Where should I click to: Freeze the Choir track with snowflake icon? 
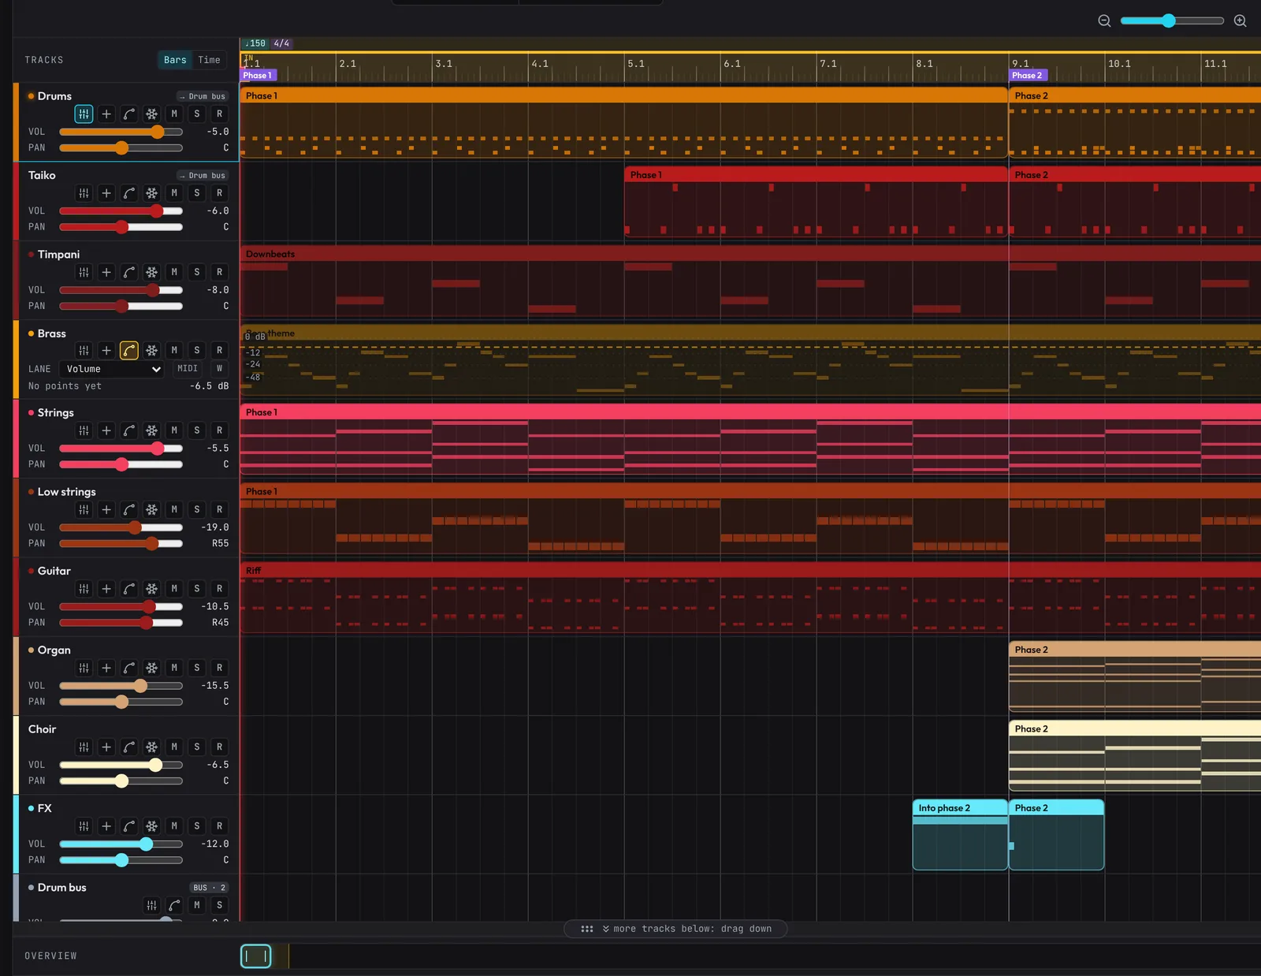coord(151,747)
